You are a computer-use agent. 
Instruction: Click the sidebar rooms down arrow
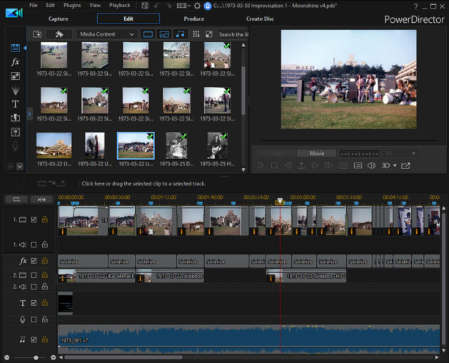coord(20,166)
